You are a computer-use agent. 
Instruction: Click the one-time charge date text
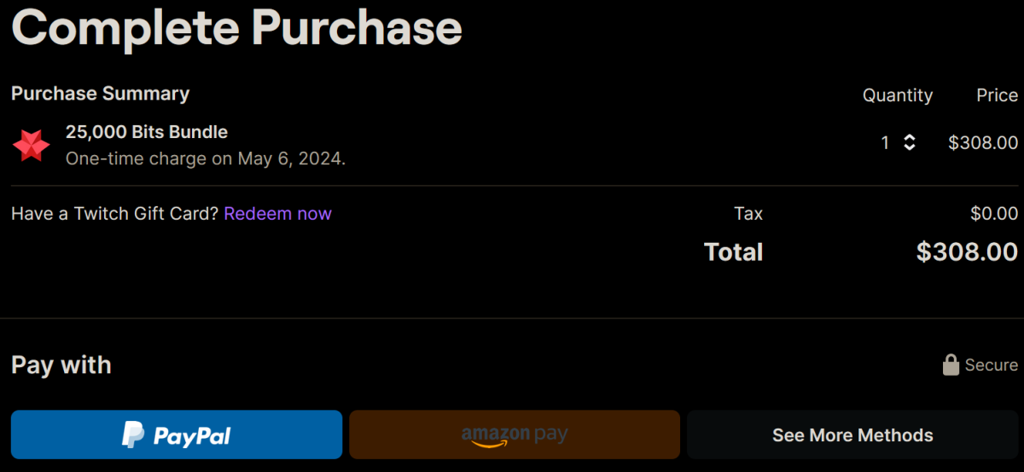point(206,158)
